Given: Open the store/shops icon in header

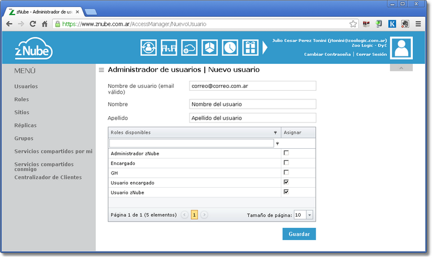Looking at the screenshot, I should (169, 48).
